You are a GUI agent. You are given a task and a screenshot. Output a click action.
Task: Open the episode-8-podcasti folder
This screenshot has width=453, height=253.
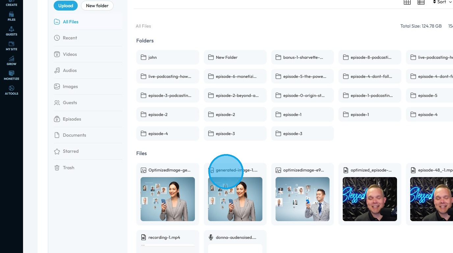(370, 57)
